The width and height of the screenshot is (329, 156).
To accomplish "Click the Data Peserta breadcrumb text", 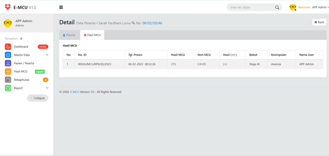I will 85,23.
